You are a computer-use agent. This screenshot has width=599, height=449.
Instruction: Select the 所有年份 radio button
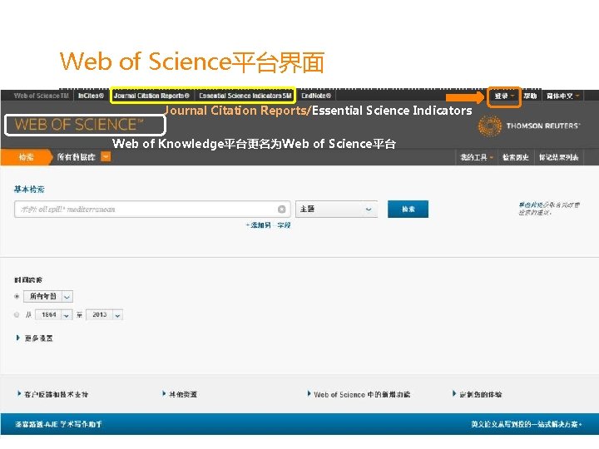(x=17, y=296)
